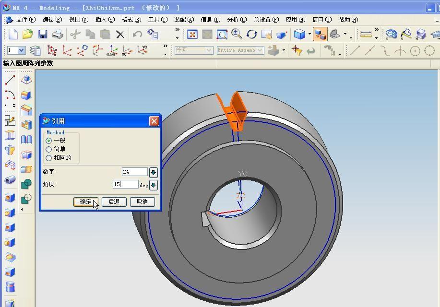440x307 pixels.
Task: Click the Print icon in toolbar
Action: [58, 34]
